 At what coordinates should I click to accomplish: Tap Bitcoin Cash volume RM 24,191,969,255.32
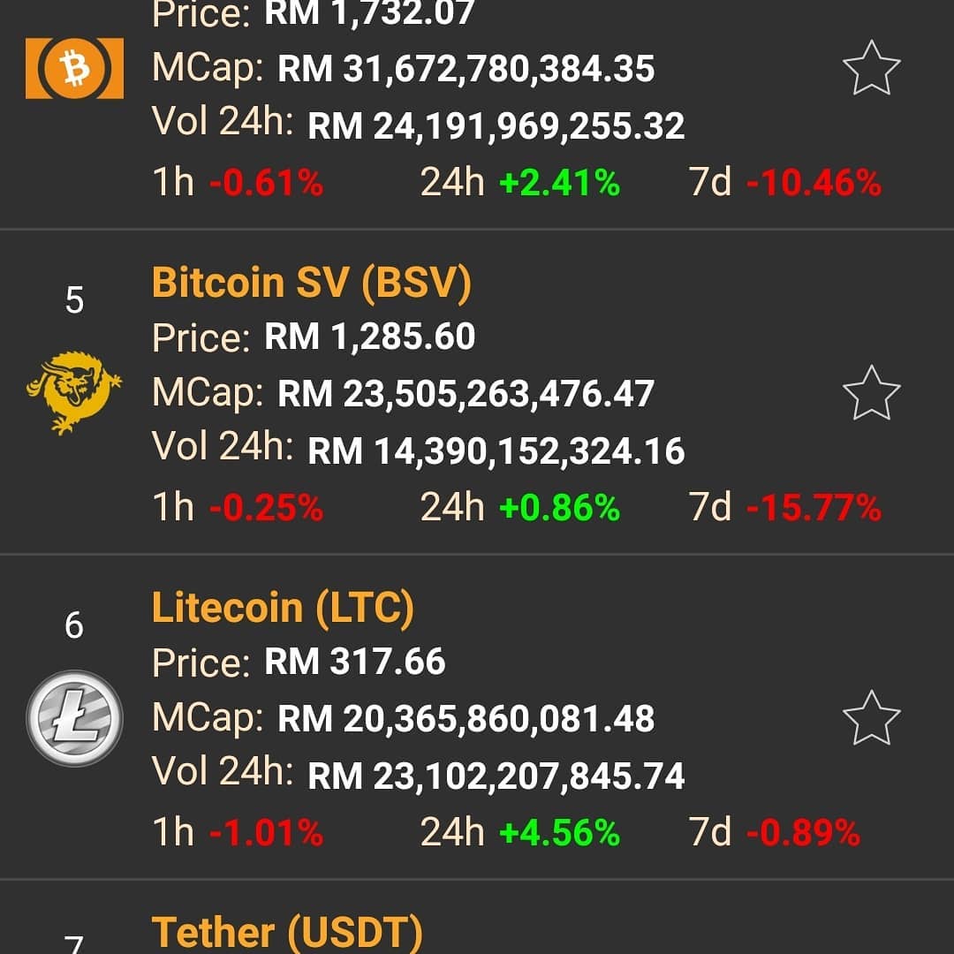click(x=496, y=126)
